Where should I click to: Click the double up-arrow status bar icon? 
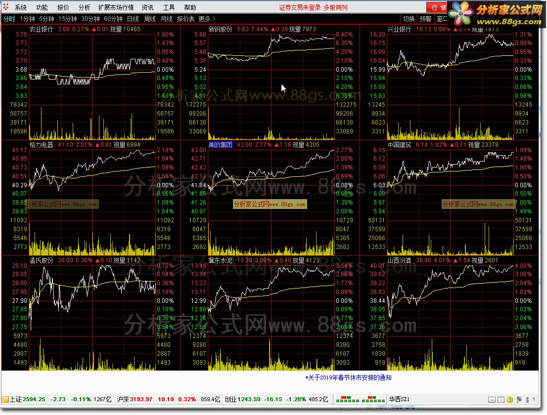[527, 400]
